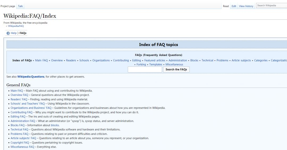
Task: Open the Blocks FAQ list link
Action: tap(18, 125)
